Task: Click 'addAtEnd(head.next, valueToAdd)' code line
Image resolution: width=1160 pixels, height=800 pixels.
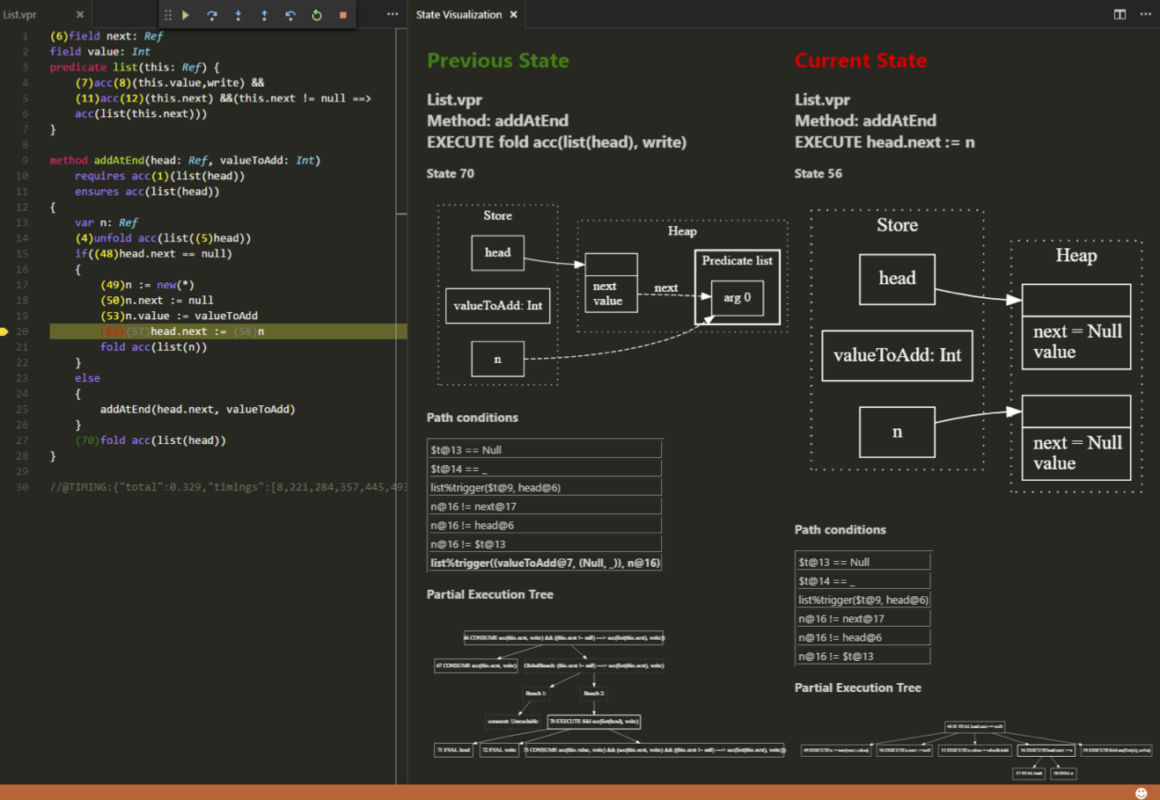Action: (x=198, y=410)
